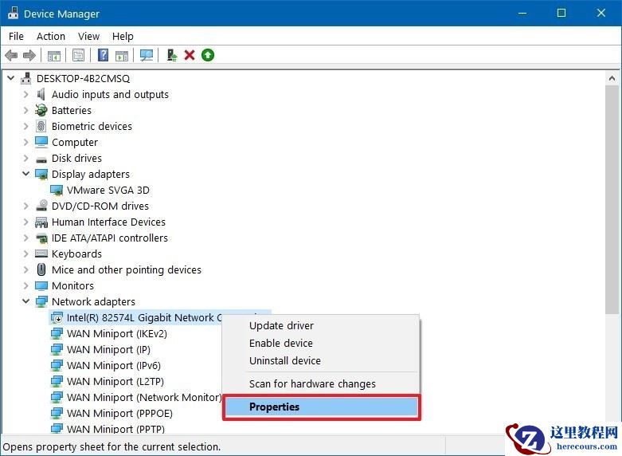Click the Device Manager title bar icon

tap(13, 13)
